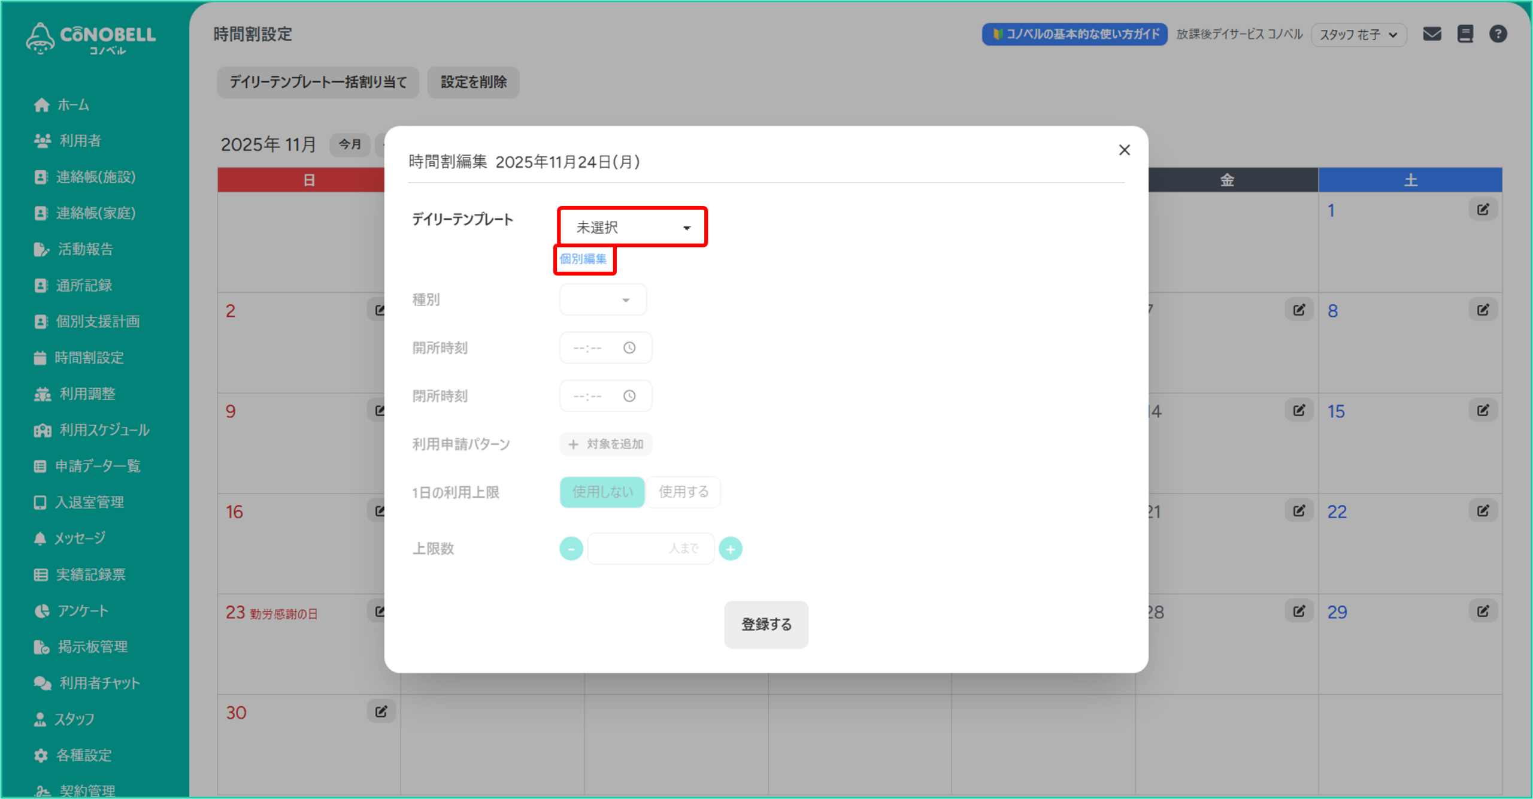Click the mail envelope icon in header

(1432, 34)
